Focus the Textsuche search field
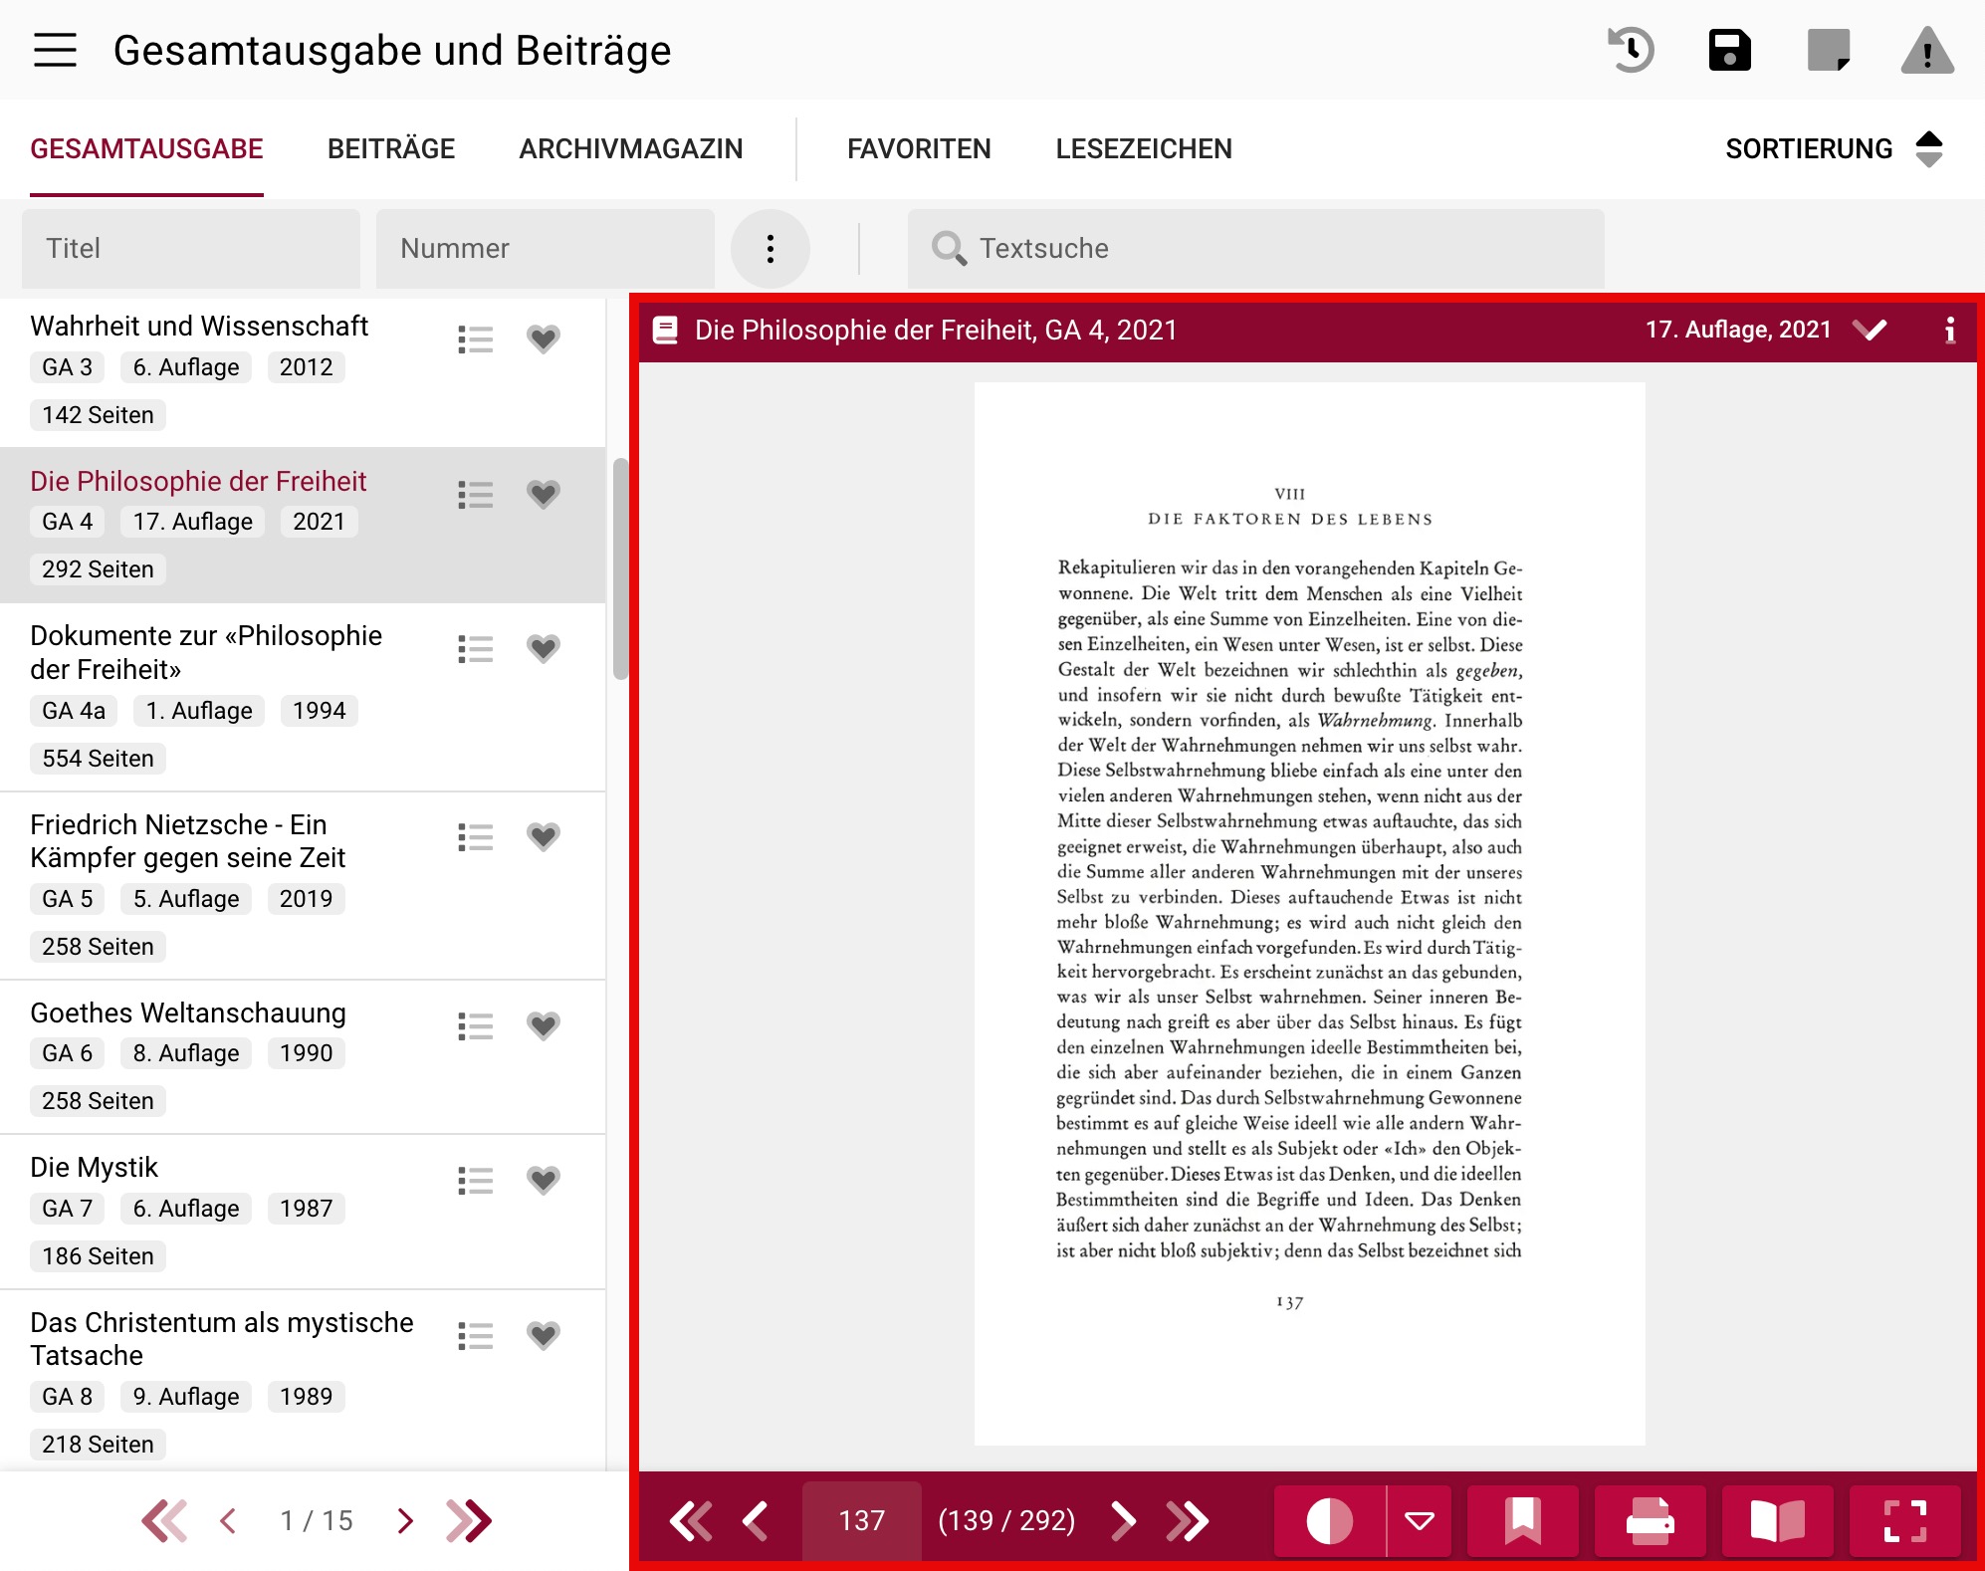This screenshot has width=1985, height=1571. pyautogui.click(x=1254, y=249)
